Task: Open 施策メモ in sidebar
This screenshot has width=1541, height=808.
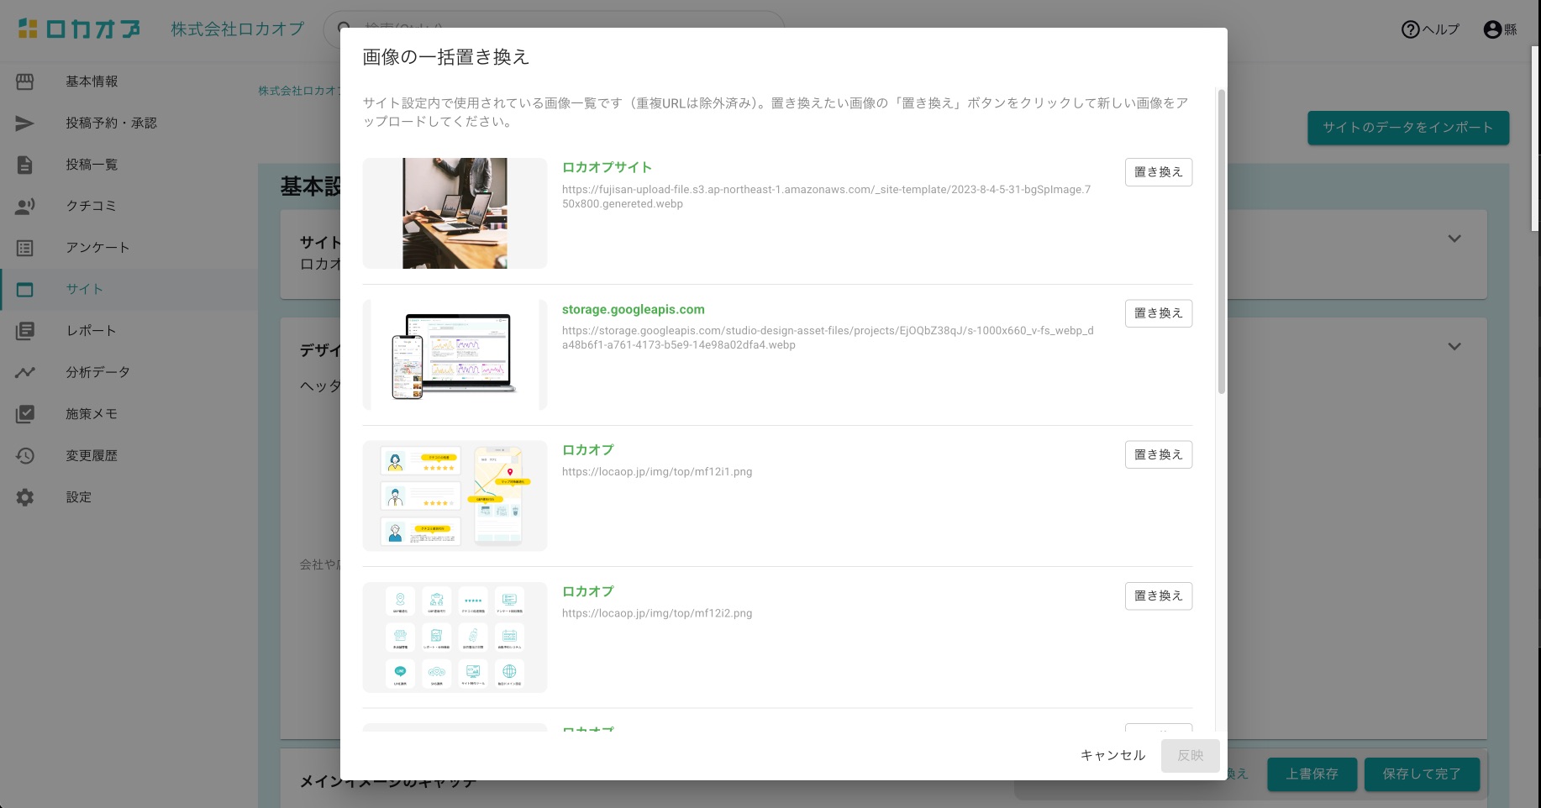Action: (129, 414)
